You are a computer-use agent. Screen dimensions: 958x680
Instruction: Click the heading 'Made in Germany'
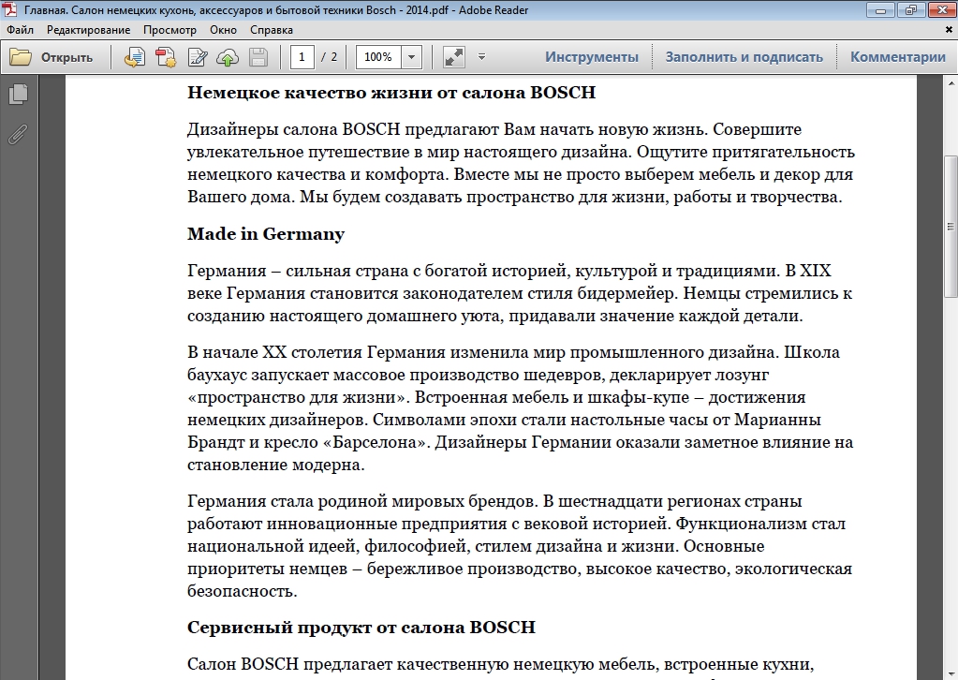[266, 234]
